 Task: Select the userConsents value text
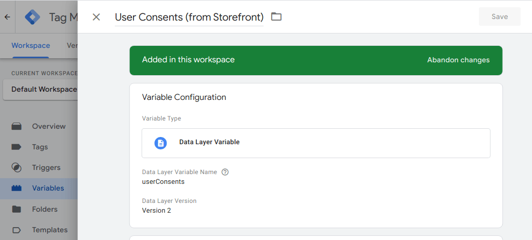[x=163, y=182]
